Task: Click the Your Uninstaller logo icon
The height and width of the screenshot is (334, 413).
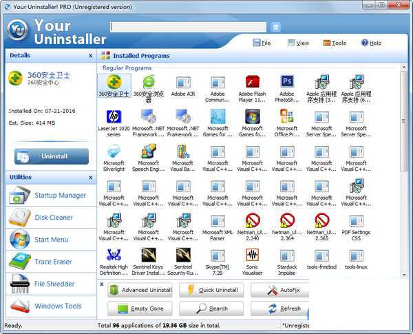Action: click(x=17, y=30)
